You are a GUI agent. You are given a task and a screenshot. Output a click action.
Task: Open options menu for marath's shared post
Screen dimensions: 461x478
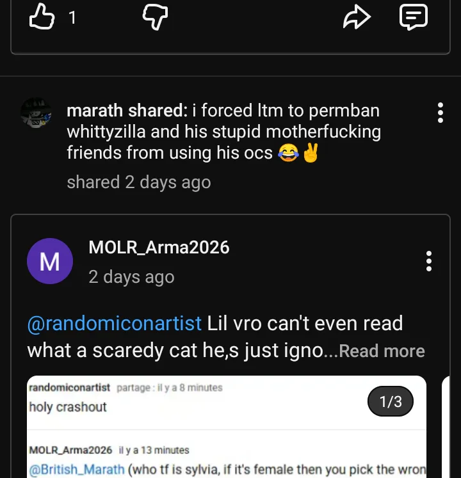click(x=440, y=113)
